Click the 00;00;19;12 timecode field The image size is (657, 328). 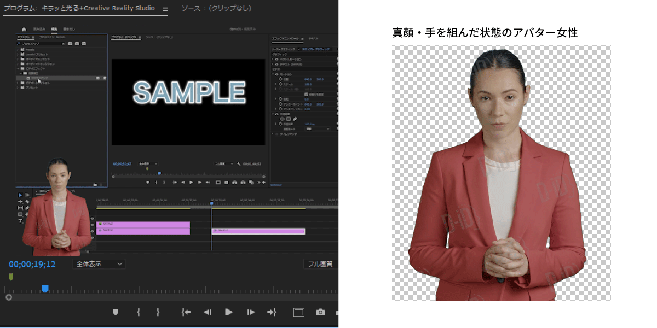pyautogui.click(x=32, y=265)
